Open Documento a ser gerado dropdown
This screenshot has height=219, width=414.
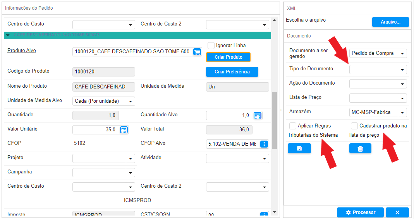[x=402, y=53]
